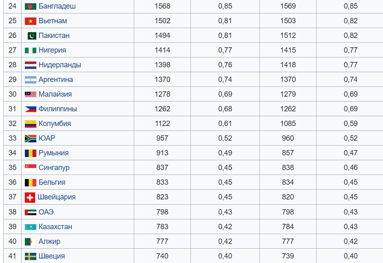Follow the Филиппины link
The height and width of the screenshot is (263, 383).
pos(58,109)
